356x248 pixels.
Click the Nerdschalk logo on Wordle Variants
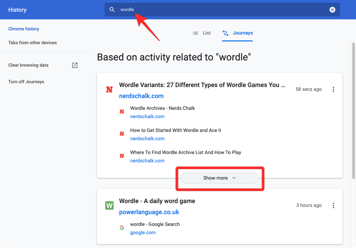(x=109, y=90)
